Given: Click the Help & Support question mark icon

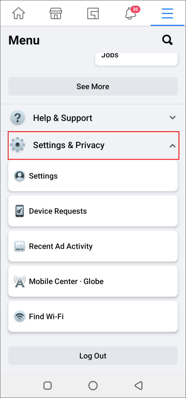Looking at the screenshot, I should pos(18,118).
